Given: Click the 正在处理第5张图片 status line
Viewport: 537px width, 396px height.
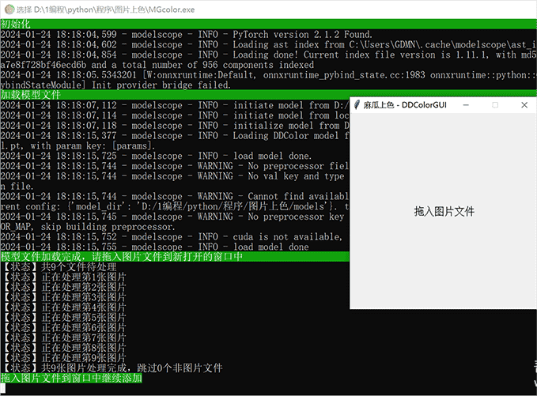Looking at the screenshot, I should tap(65, 318).
